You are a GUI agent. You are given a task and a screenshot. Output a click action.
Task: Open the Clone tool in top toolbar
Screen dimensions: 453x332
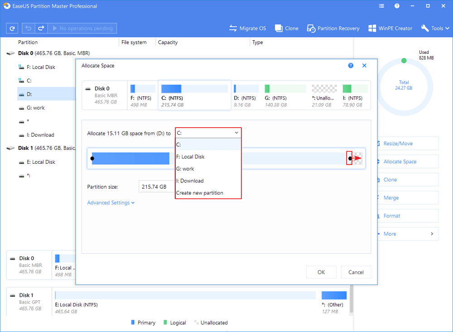(287, 28)
